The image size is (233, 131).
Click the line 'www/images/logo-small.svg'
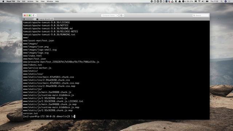click(x=40, y=50)
